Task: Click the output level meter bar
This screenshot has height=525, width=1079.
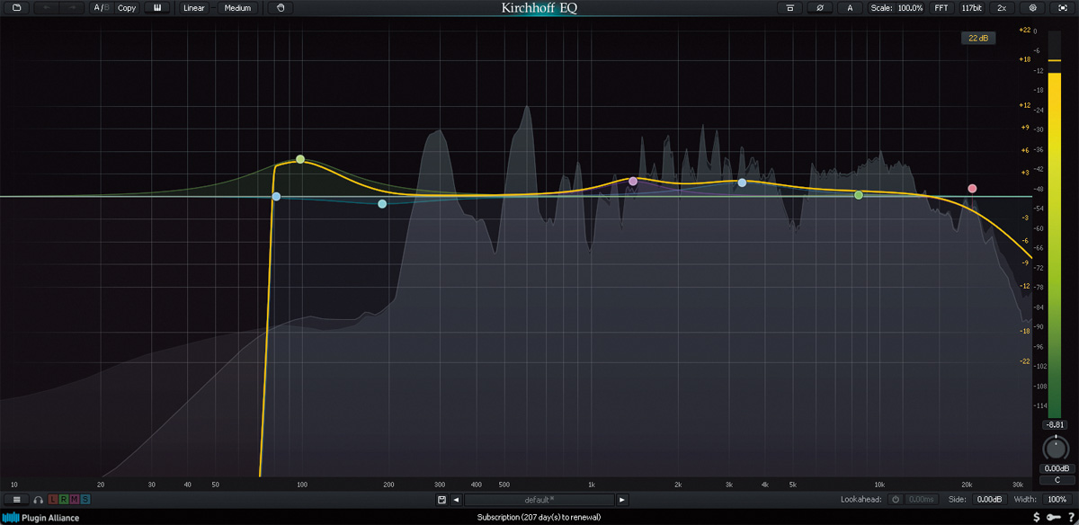Action: [x=1056, y=223]
